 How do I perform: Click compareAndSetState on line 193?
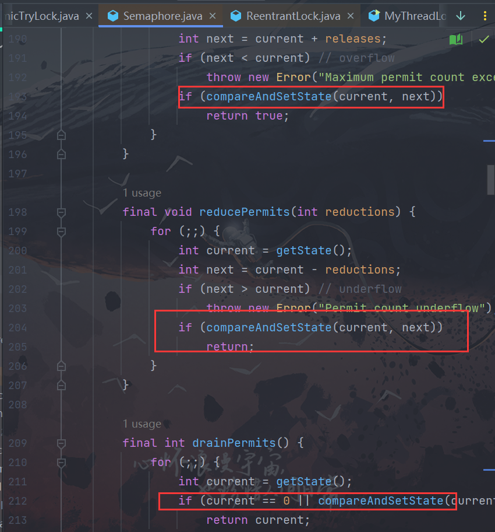click(x=268, y=97)
